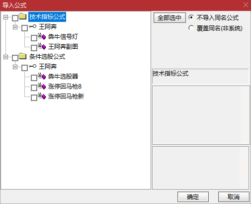The height and width of the screenshot is (204, 251).
Task: Collapse the 王阿奔 node under 条件选股公式
Action: 15,67
